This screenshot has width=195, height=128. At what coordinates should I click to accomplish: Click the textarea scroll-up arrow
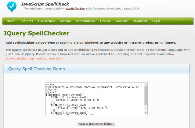(x=146, y=85)
